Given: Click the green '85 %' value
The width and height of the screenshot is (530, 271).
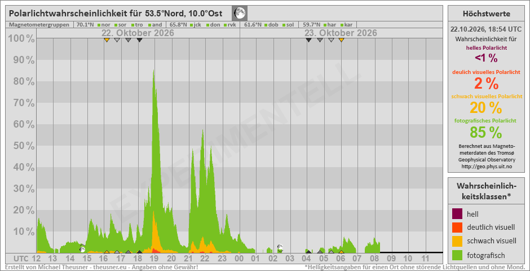Looking at the screenshot, I should pyautogui.click(x=486, y=133).
